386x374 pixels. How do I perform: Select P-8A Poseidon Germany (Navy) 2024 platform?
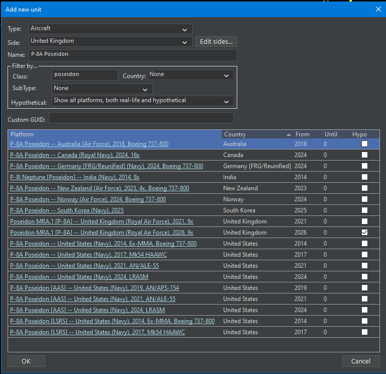point(107,166)
